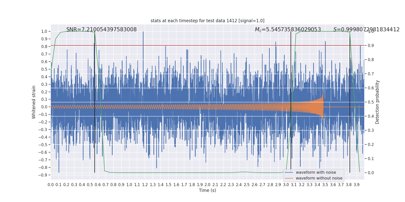Click the x-axis tick label 2.0

(208, 185)
